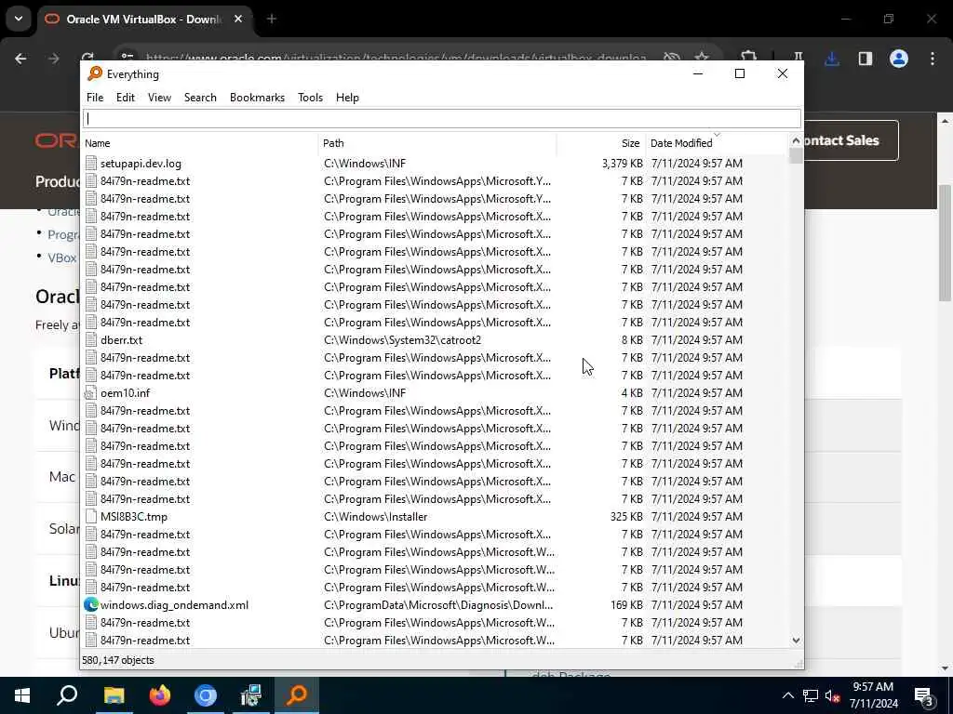Viewport: 953px width, 714px height.
Task: Open the browser three-dot menu
Action: (x=933, y=59)
